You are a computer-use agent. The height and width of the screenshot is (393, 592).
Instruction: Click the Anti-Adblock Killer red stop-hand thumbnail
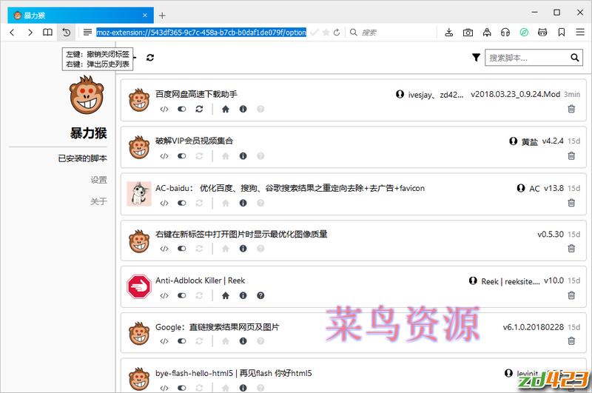point(139,286)
